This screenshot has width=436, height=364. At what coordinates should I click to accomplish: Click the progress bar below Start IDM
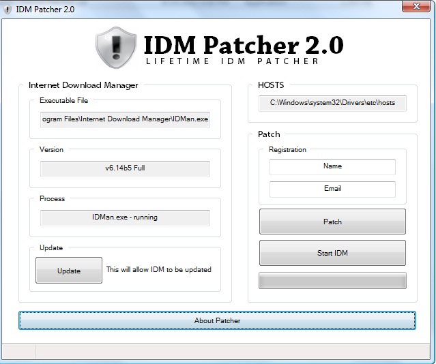332,280
